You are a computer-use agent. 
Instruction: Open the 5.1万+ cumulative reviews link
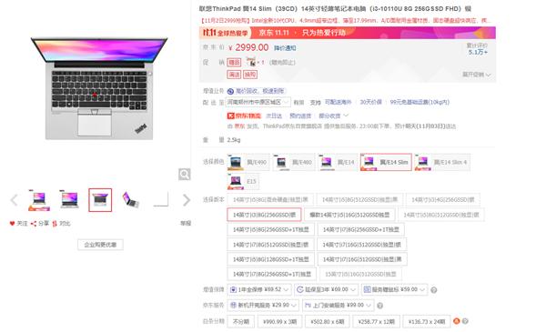click(x=478, y=52)
